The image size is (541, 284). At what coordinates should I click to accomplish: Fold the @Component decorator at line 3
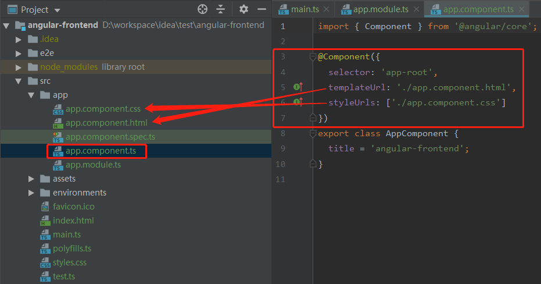(x=313, y=56)
